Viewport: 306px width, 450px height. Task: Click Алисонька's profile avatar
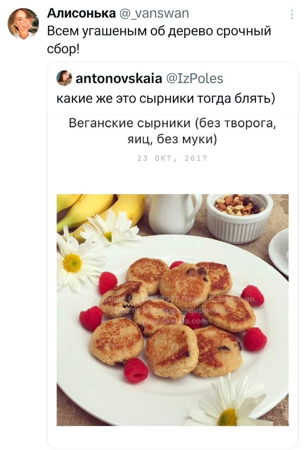(x=23, y=24)
